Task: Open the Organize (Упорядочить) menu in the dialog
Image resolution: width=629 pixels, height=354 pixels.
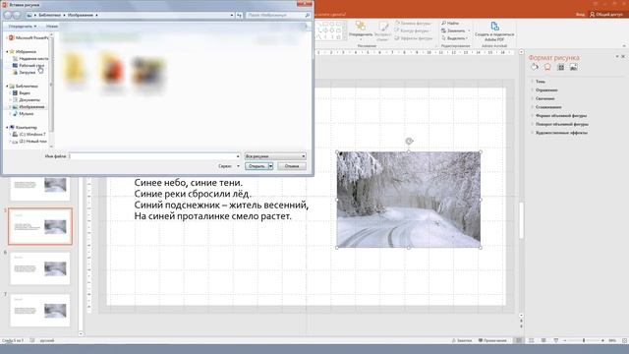Action: (22, 27)
